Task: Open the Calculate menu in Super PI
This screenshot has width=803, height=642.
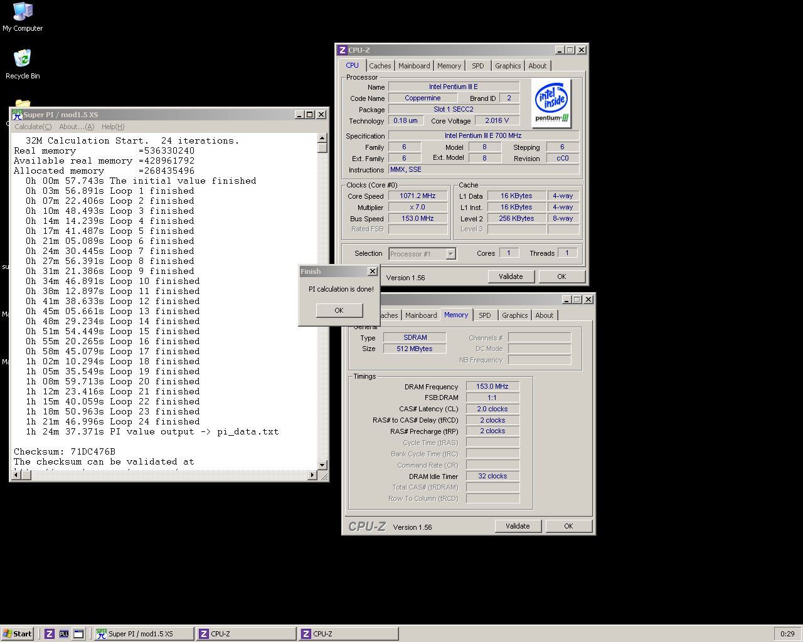Action: tap(33, 127)
